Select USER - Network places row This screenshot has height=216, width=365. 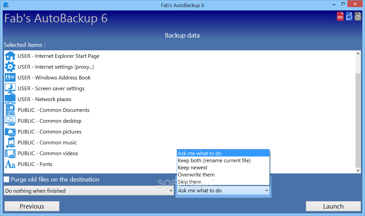click(x=180, y=99)
